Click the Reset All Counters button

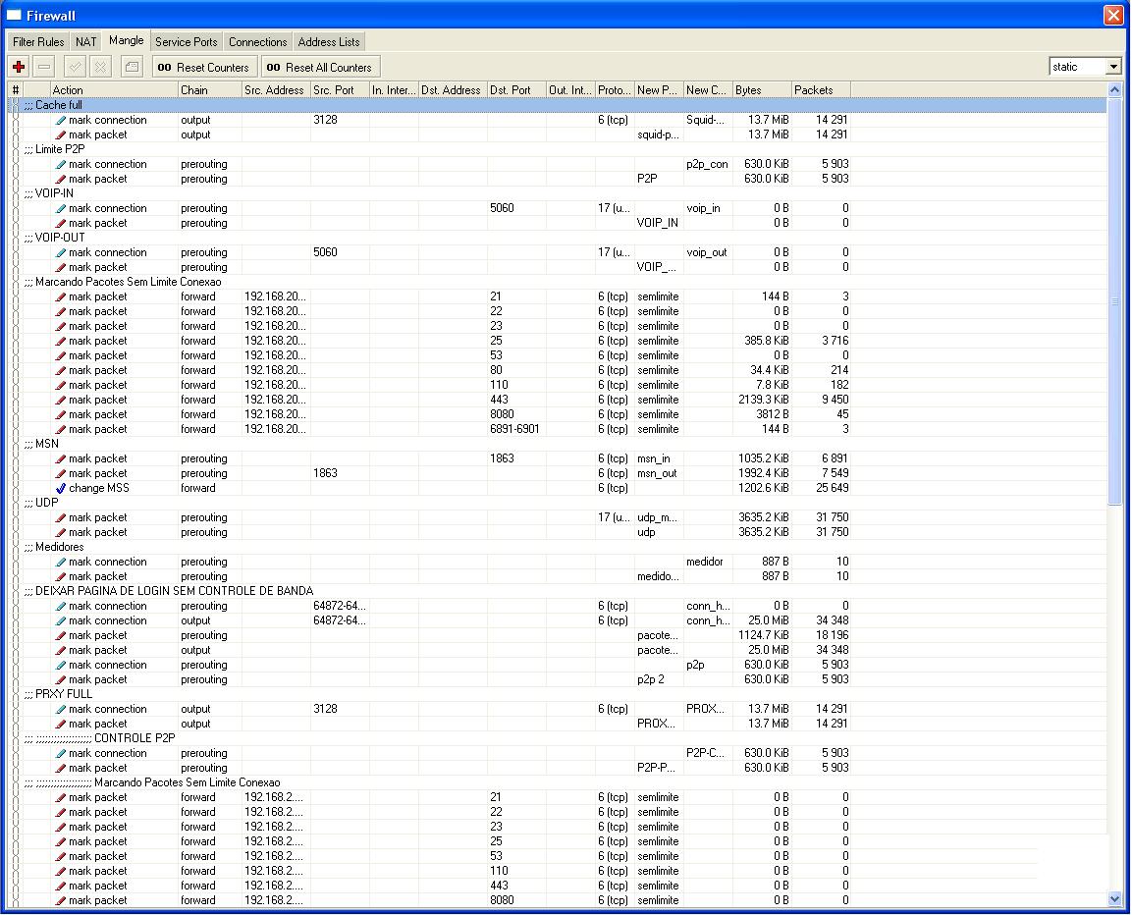[x=320, y=67]
